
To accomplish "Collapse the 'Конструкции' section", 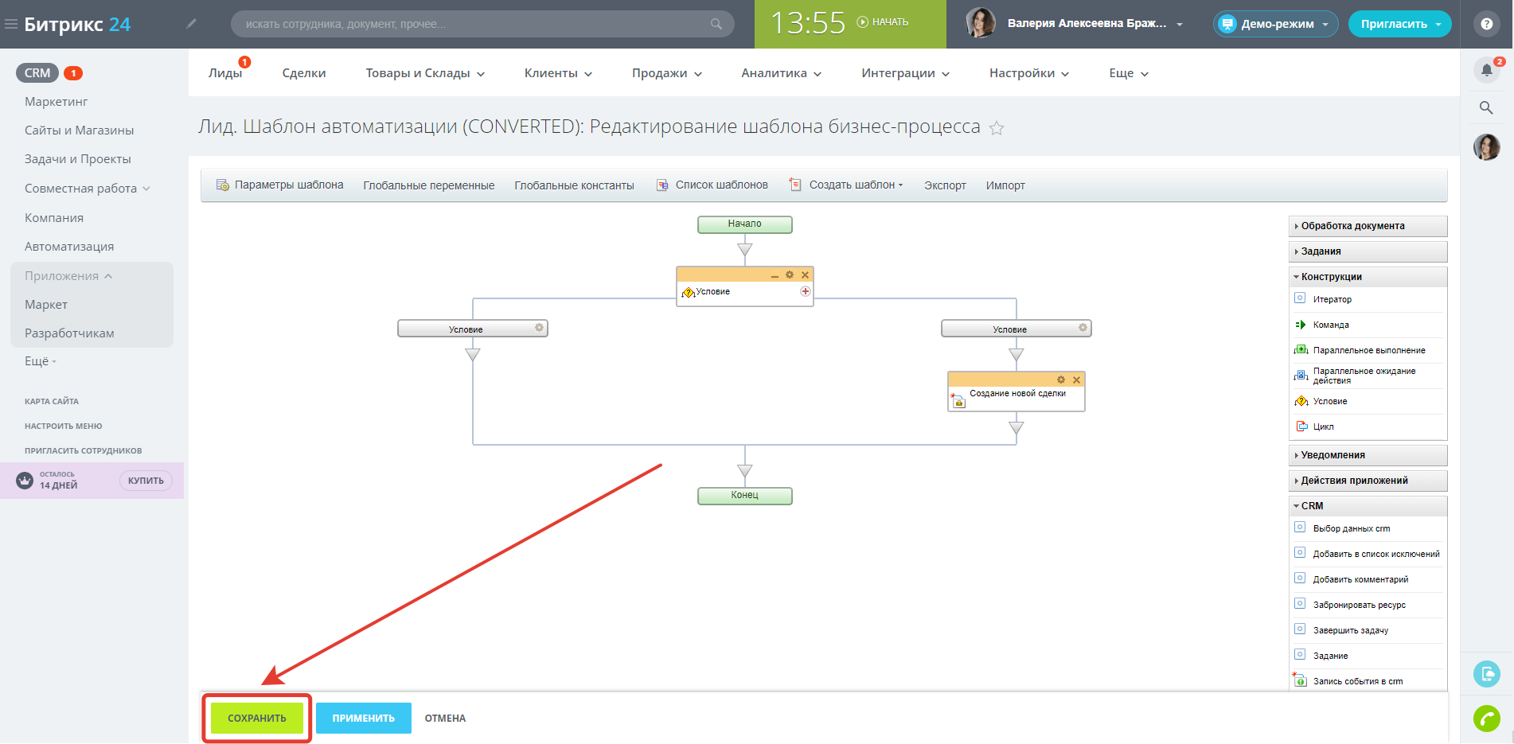I will pyautogui.click(x=1331, y=277).
